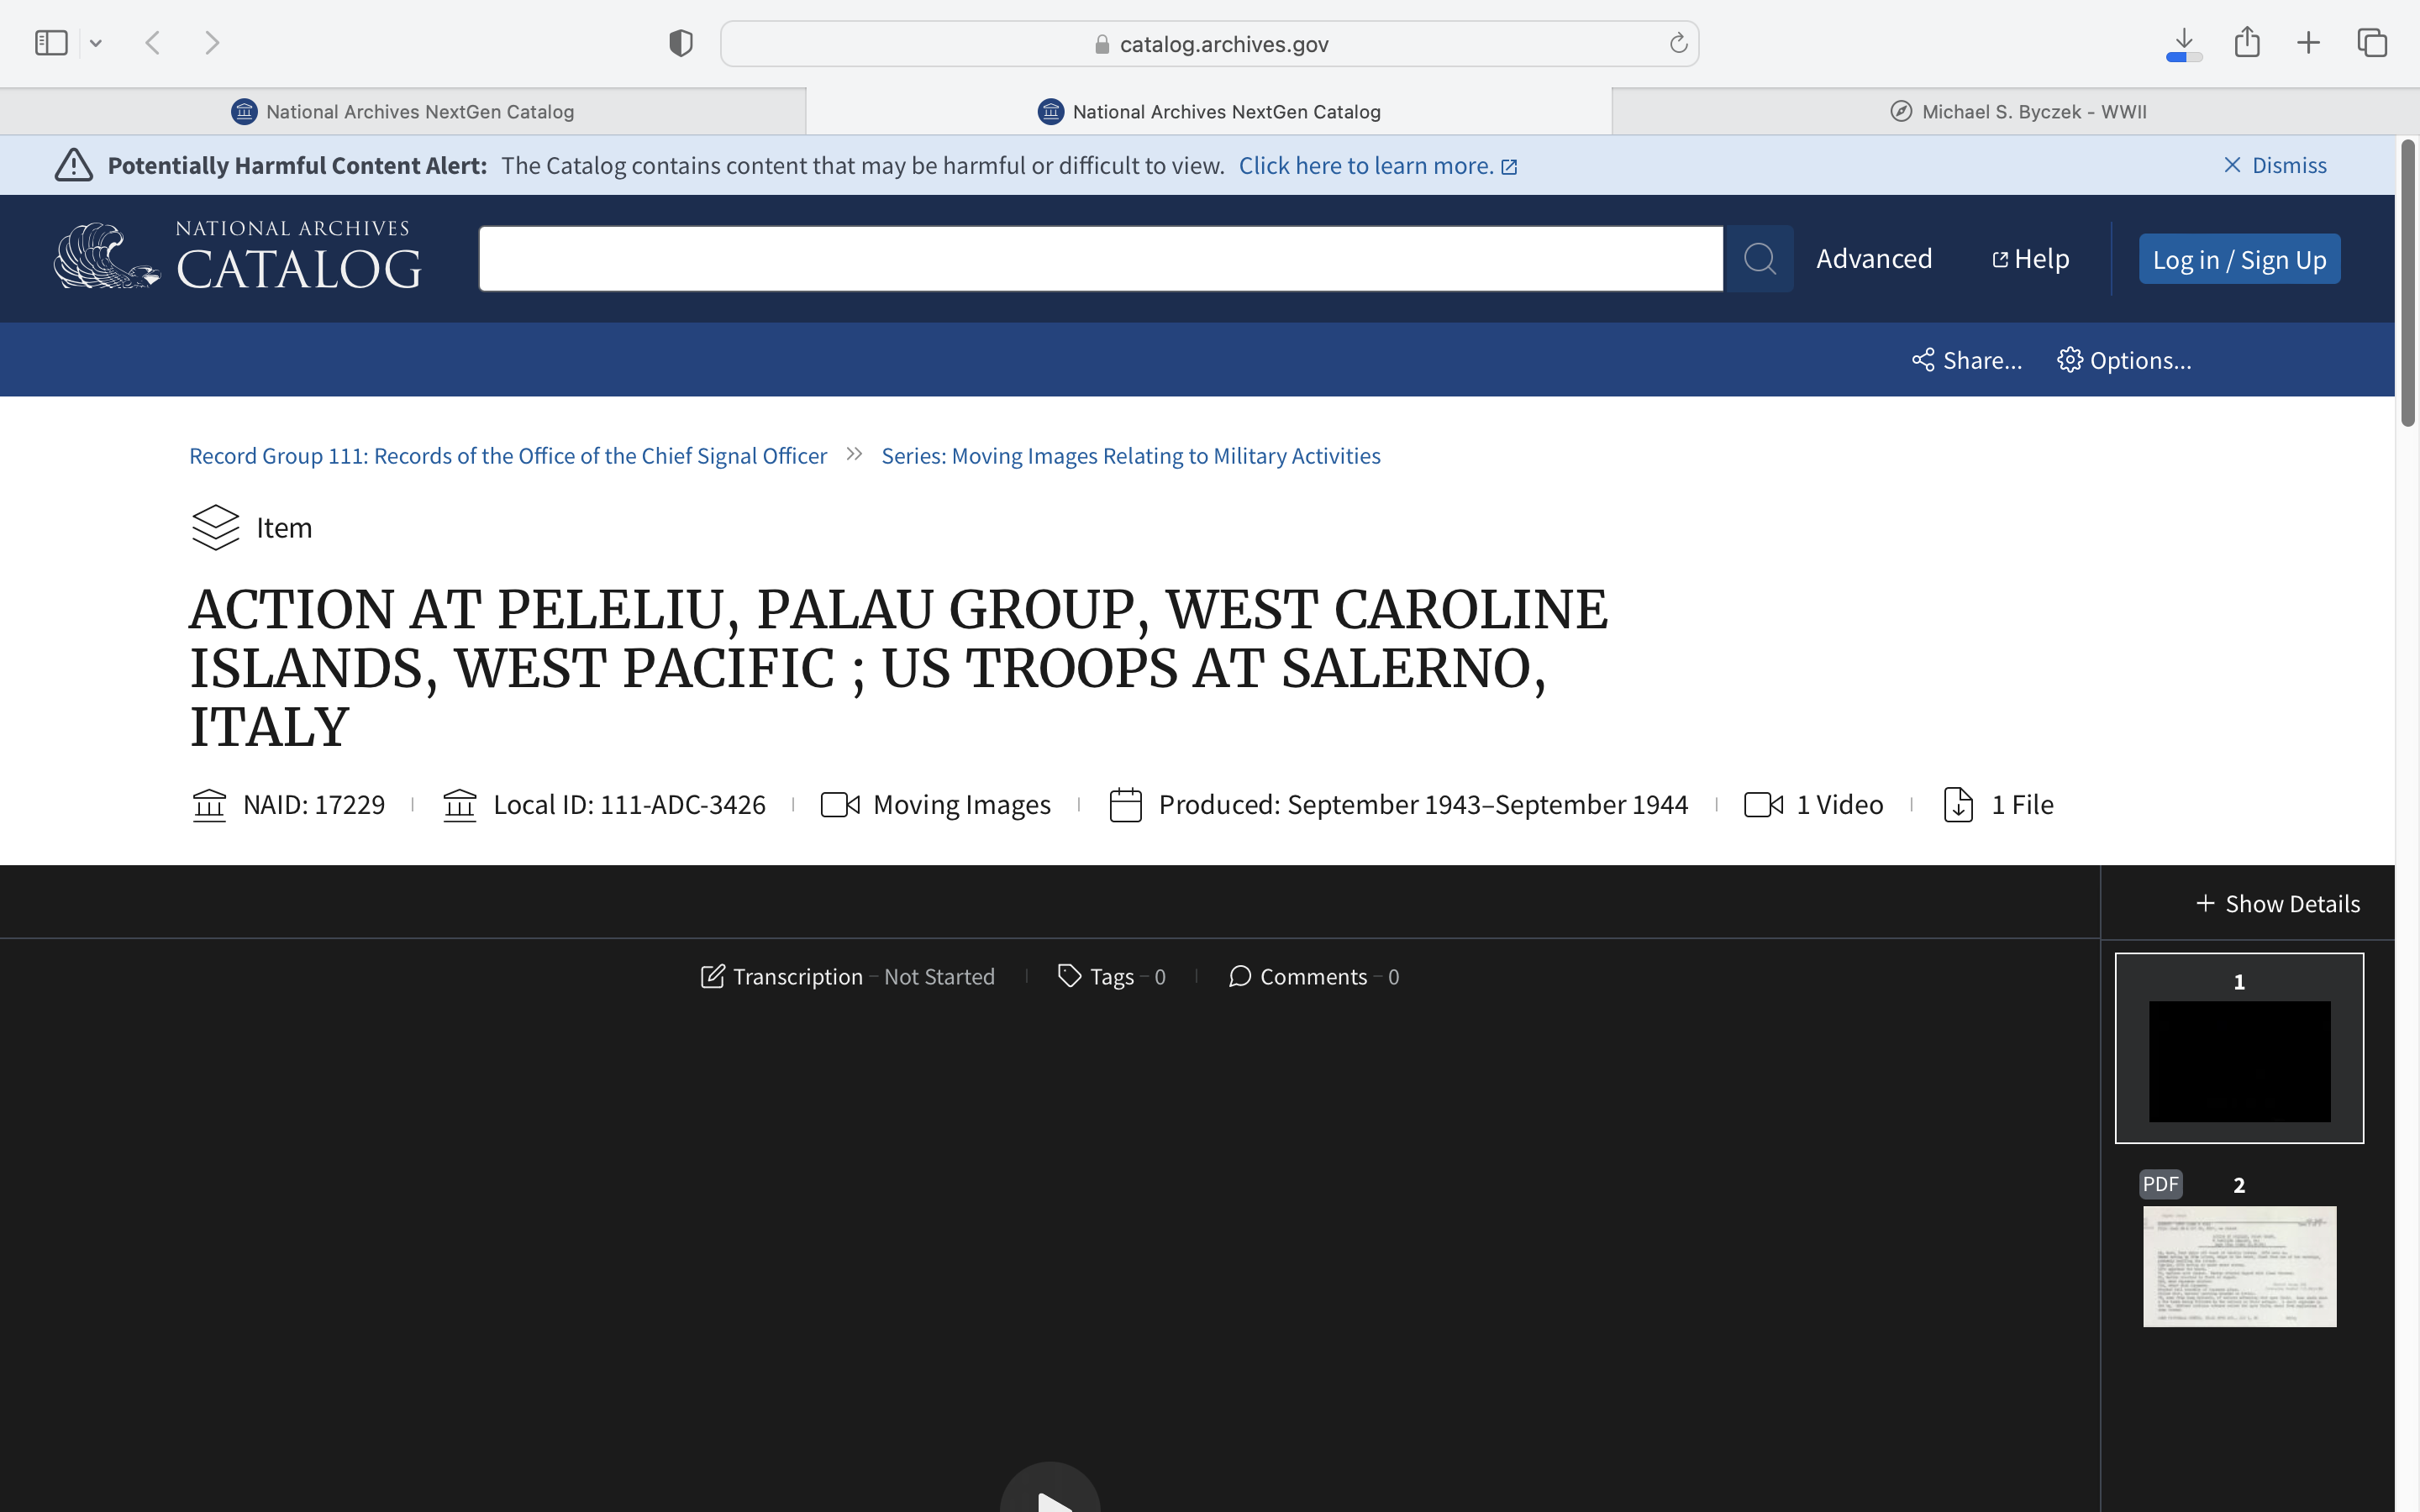
Task: Open the sidebar dropdown chevron
Action: (x=96, y=43)
